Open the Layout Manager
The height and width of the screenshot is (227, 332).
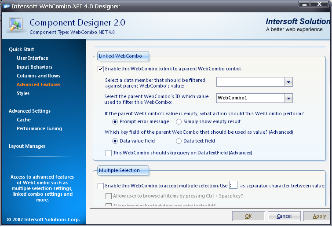27,146
